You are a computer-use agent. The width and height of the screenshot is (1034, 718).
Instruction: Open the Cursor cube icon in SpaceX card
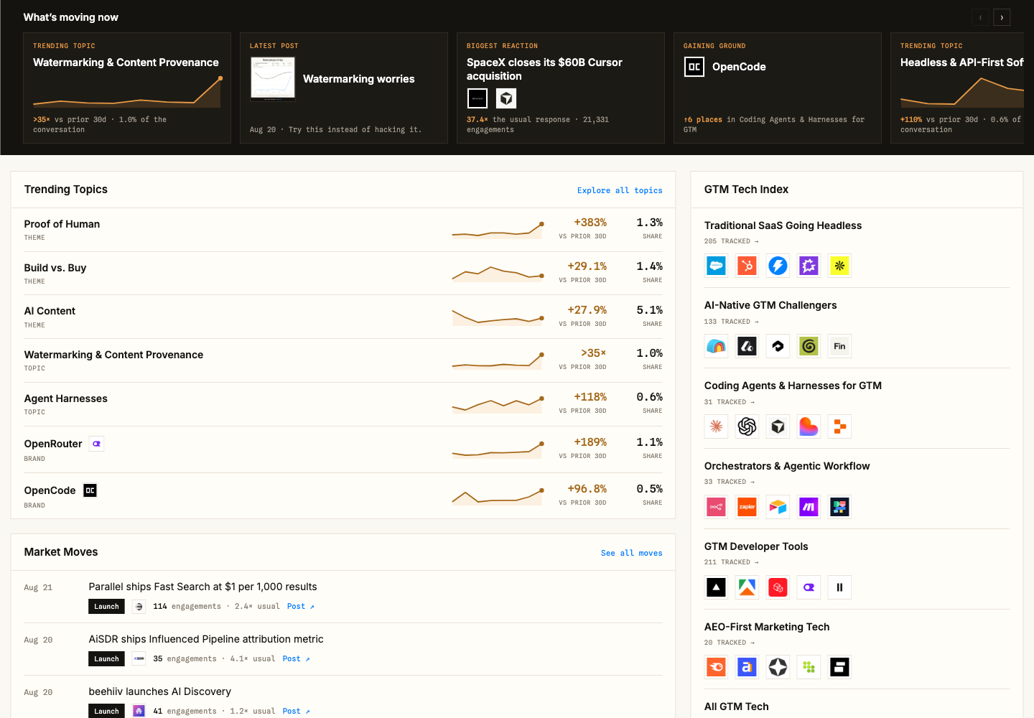tap(506, 98)
